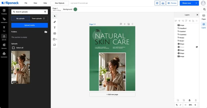The height and width of the screenshot is (108, 207).
Task: Open the uploads filter funnel icon
Action: (x=45, y=12)
